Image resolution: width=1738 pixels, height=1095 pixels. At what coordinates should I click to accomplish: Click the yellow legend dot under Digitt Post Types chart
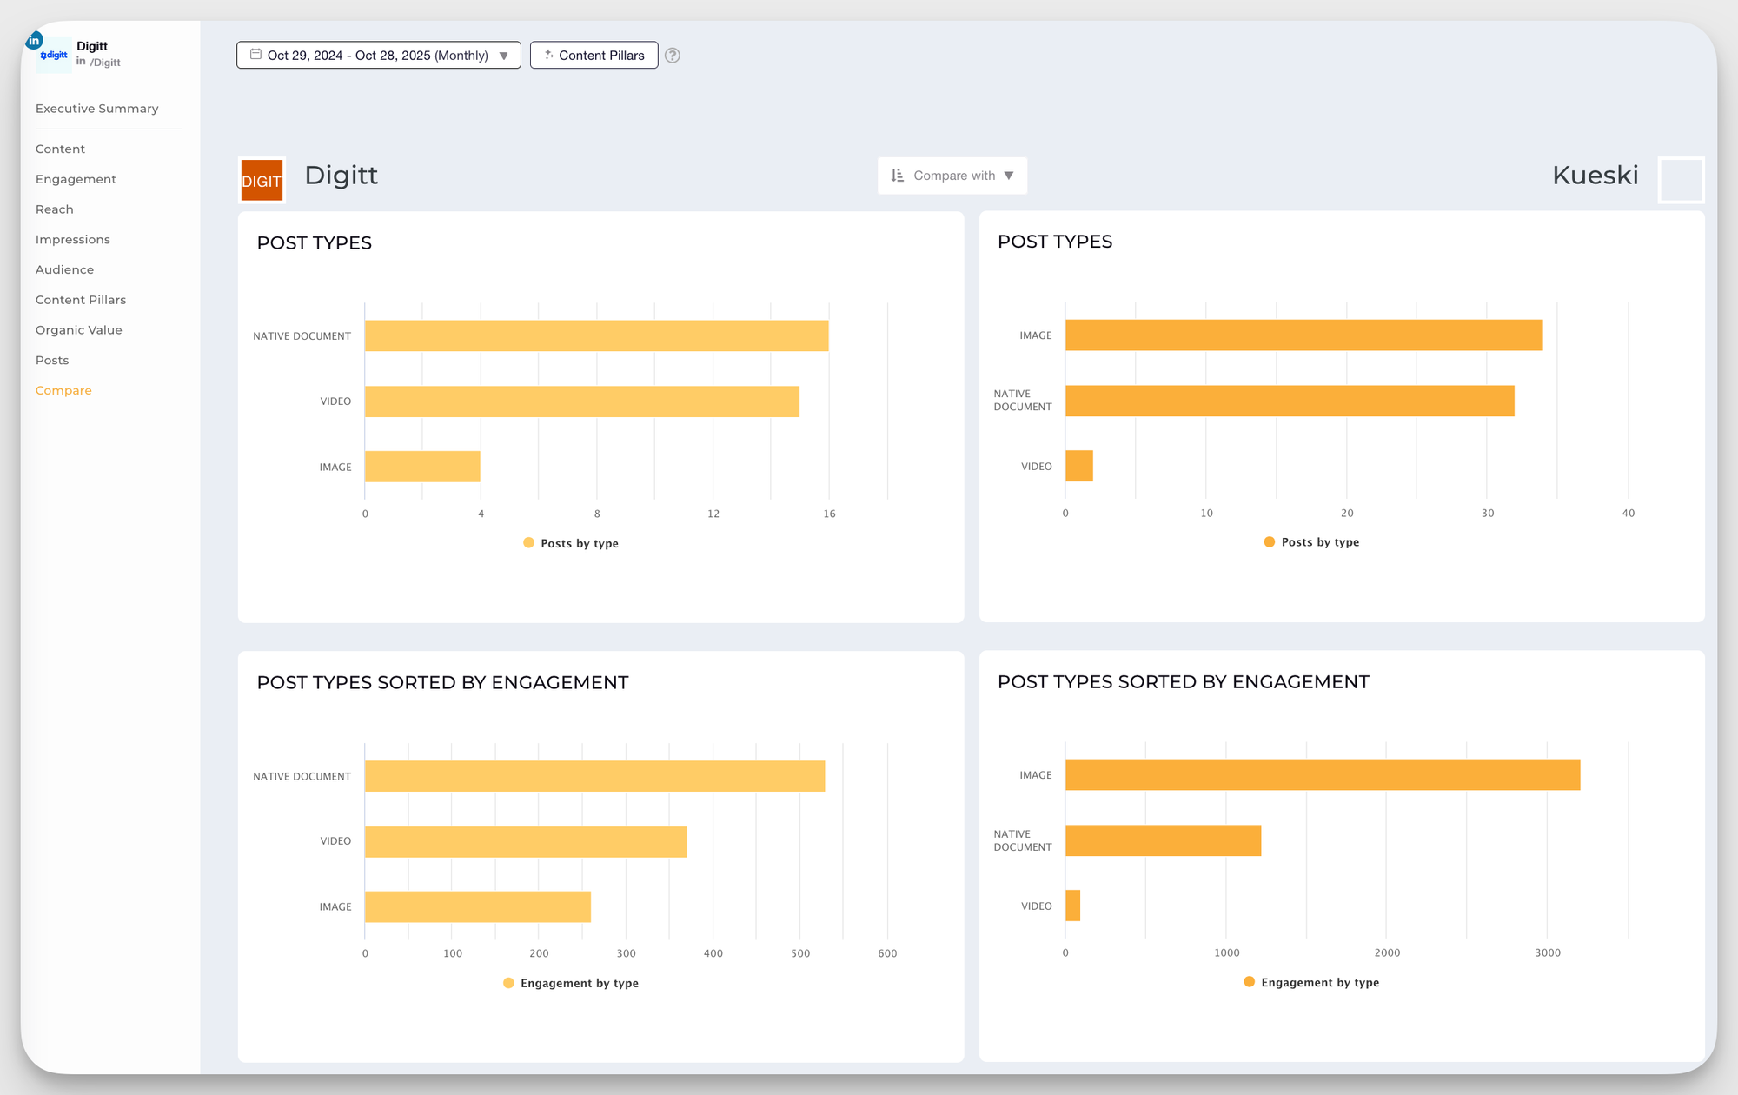click(x=528, y=542)
